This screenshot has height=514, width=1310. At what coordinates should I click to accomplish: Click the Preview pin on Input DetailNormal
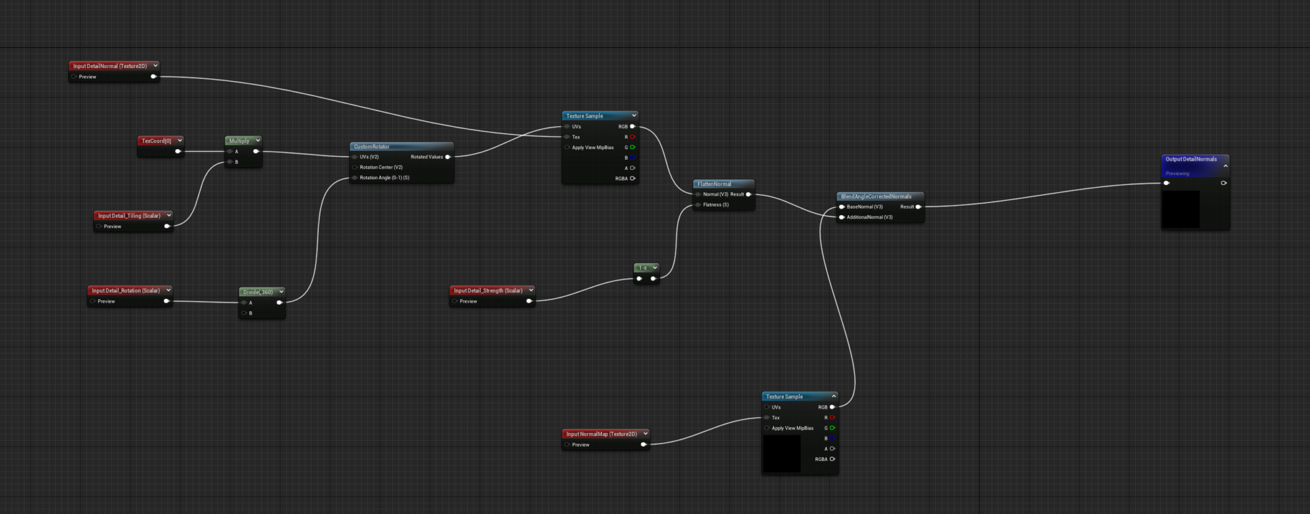74,77
